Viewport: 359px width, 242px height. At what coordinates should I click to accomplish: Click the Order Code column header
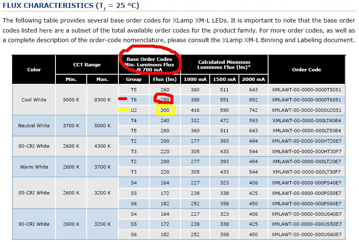(306, 70)
